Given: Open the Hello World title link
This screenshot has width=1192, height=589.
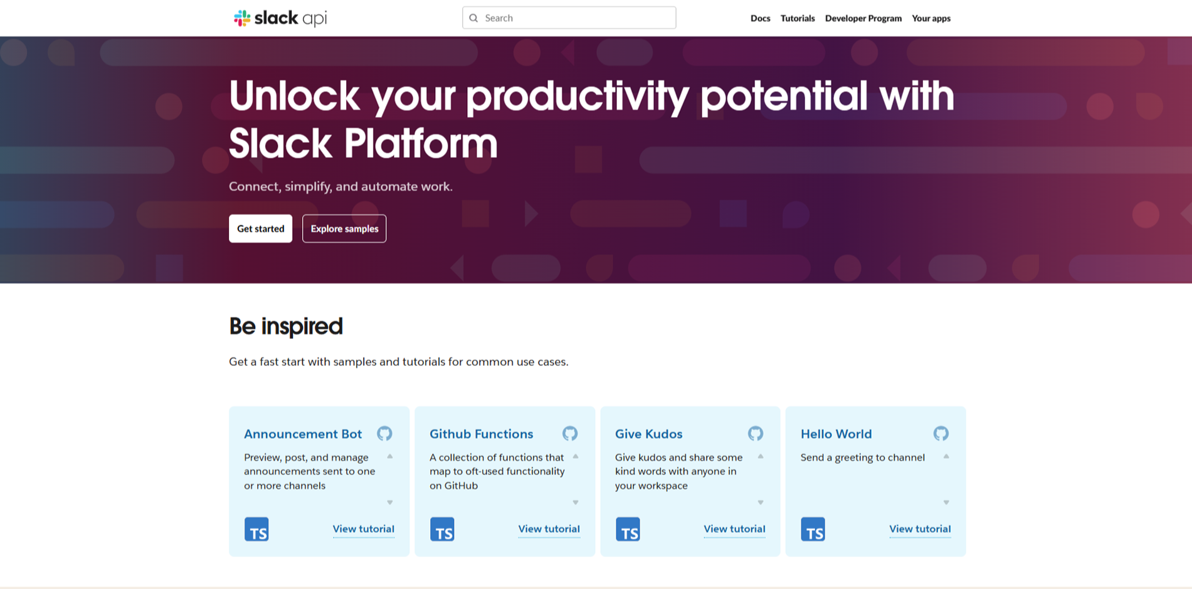Looking at the screenshot, I should pyautogui.click(x=836, y=434).
